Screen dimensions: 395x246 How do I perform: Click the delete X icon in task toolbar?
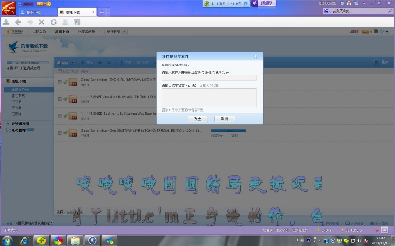coord(109,62)
